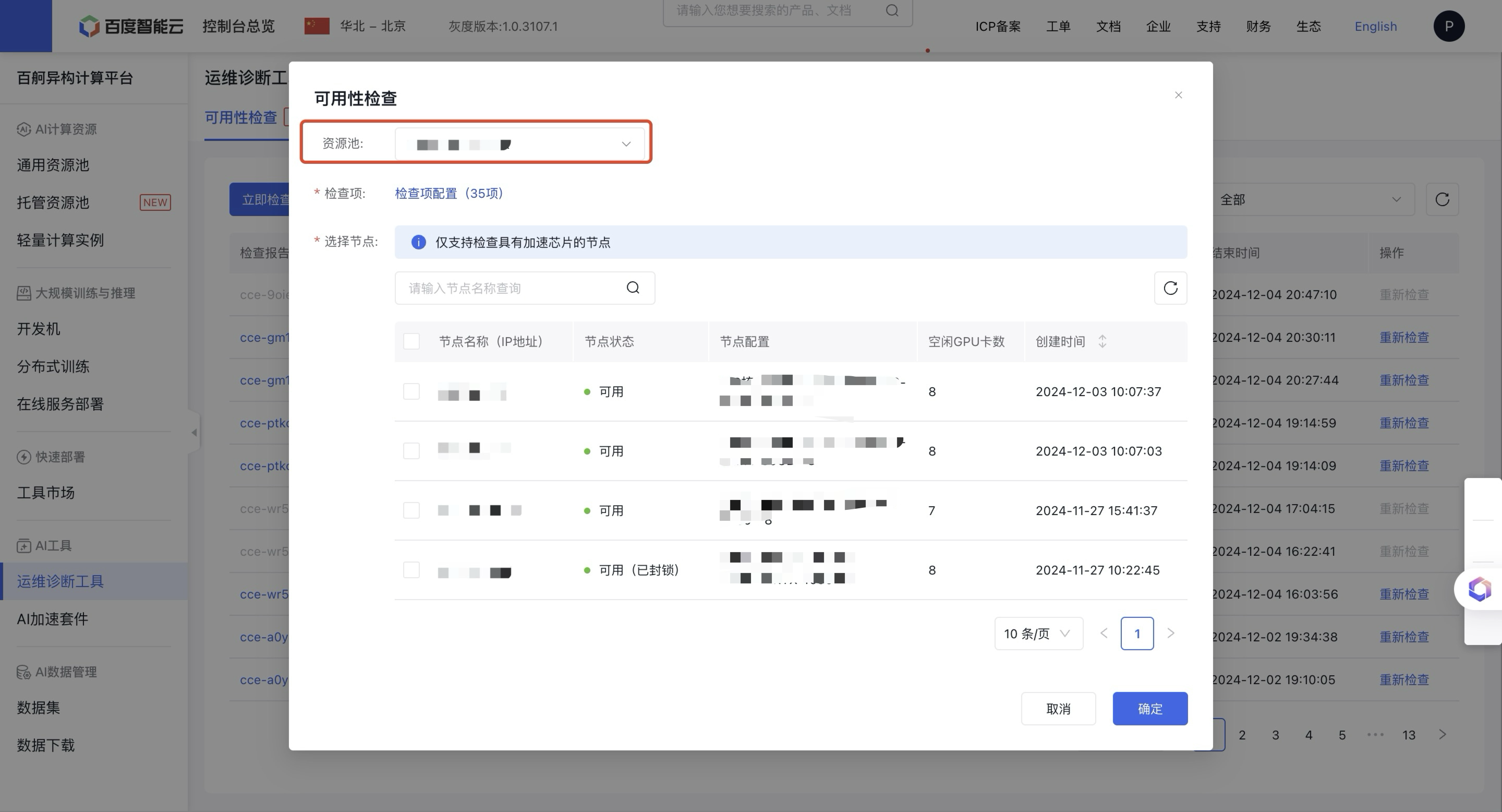Click 重新检查 for 2024-12-04 20:27:44
The height and width of the screenshot is (812, 1502).
(x=1404, y=380)
